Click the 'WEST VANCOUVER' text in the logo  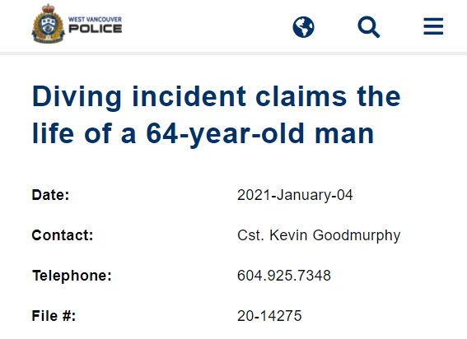pyautogui.click(x=95, y=20)
